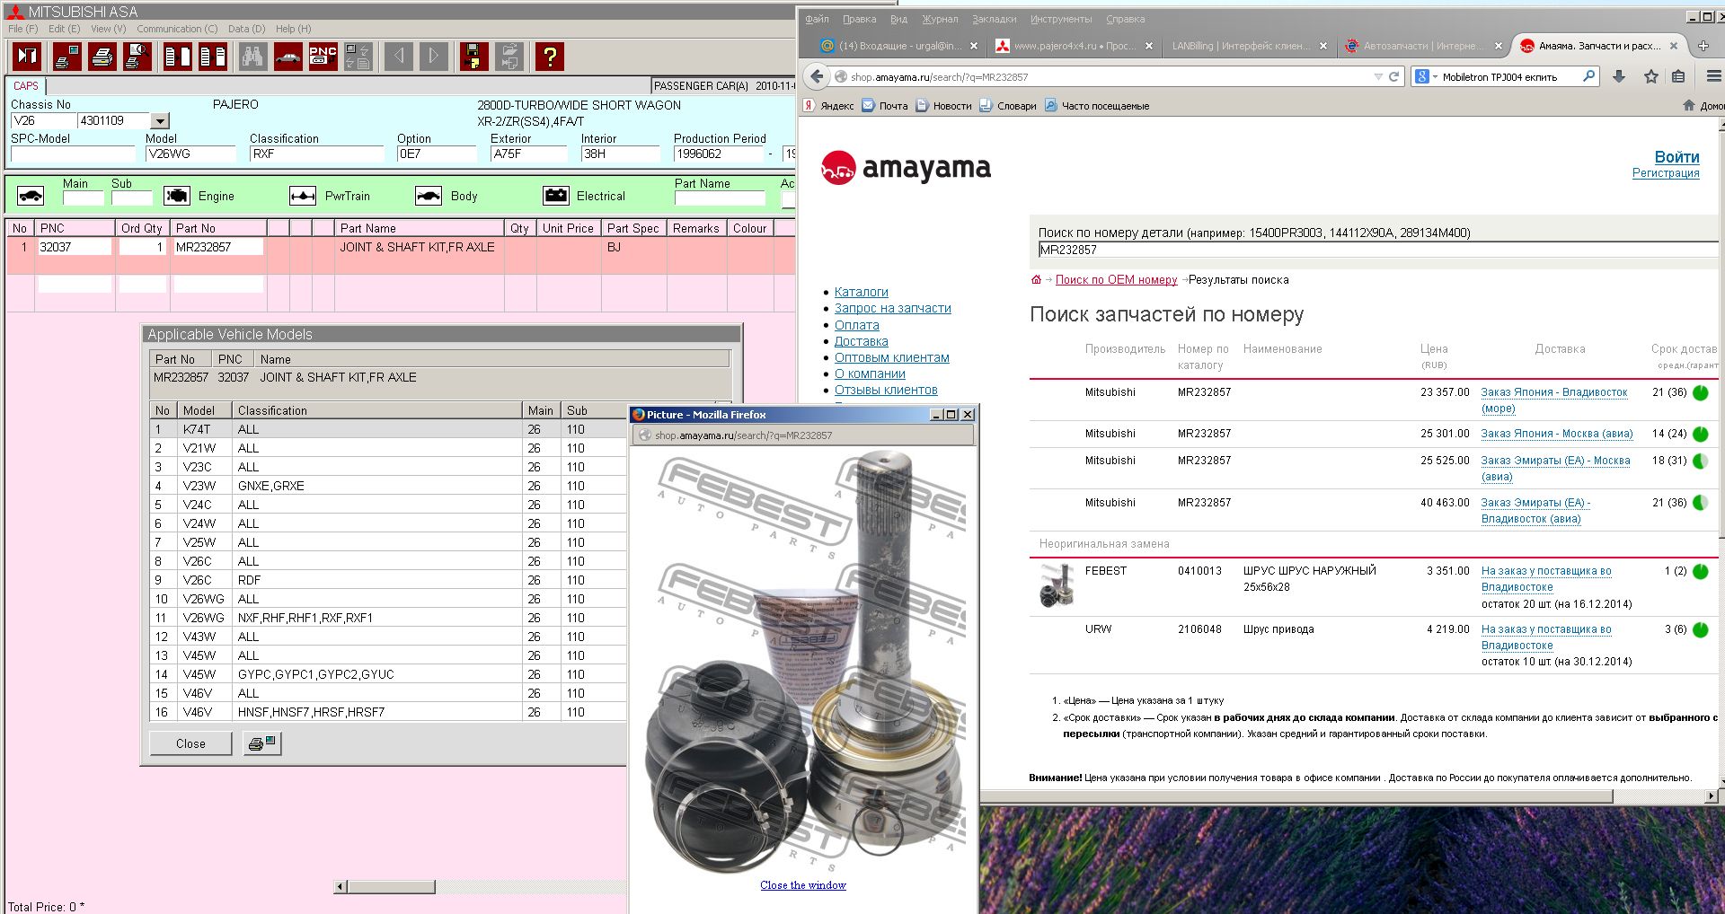Select the Electrical battery icon
Viewport: 1725px width, 914px height.
[x=556, y=196]
